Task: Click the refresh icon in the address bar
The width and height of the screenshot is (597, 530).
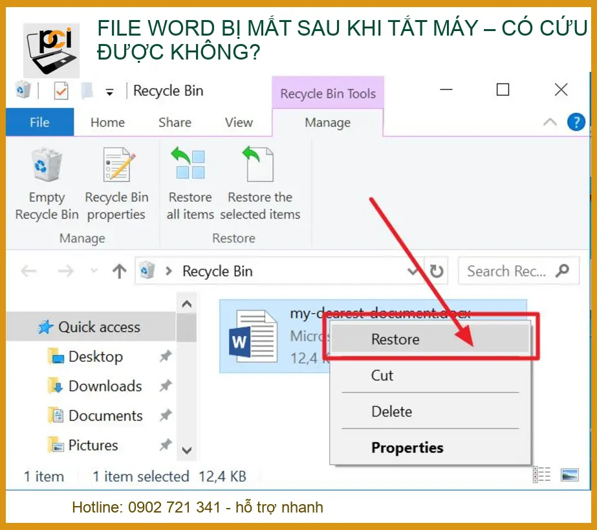Action: click(437, 271)
